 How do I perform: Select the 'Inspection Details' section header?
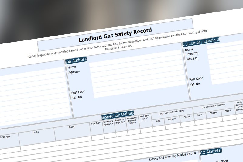tap(118, 115)
